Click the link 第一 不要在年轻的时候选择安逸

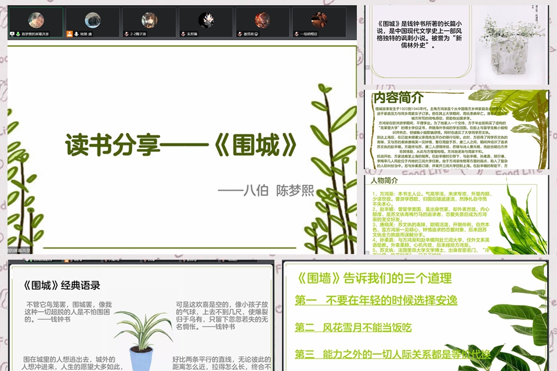376,300
